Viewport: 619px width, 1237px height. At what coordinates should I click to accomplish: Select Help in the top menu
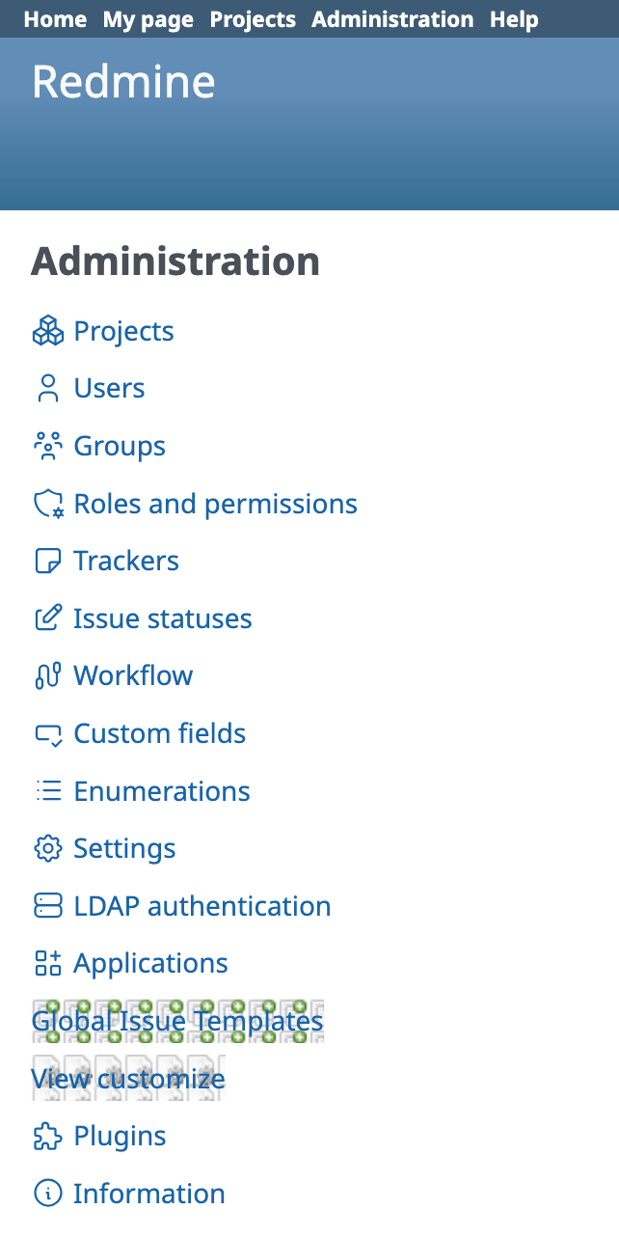point(514,19)
